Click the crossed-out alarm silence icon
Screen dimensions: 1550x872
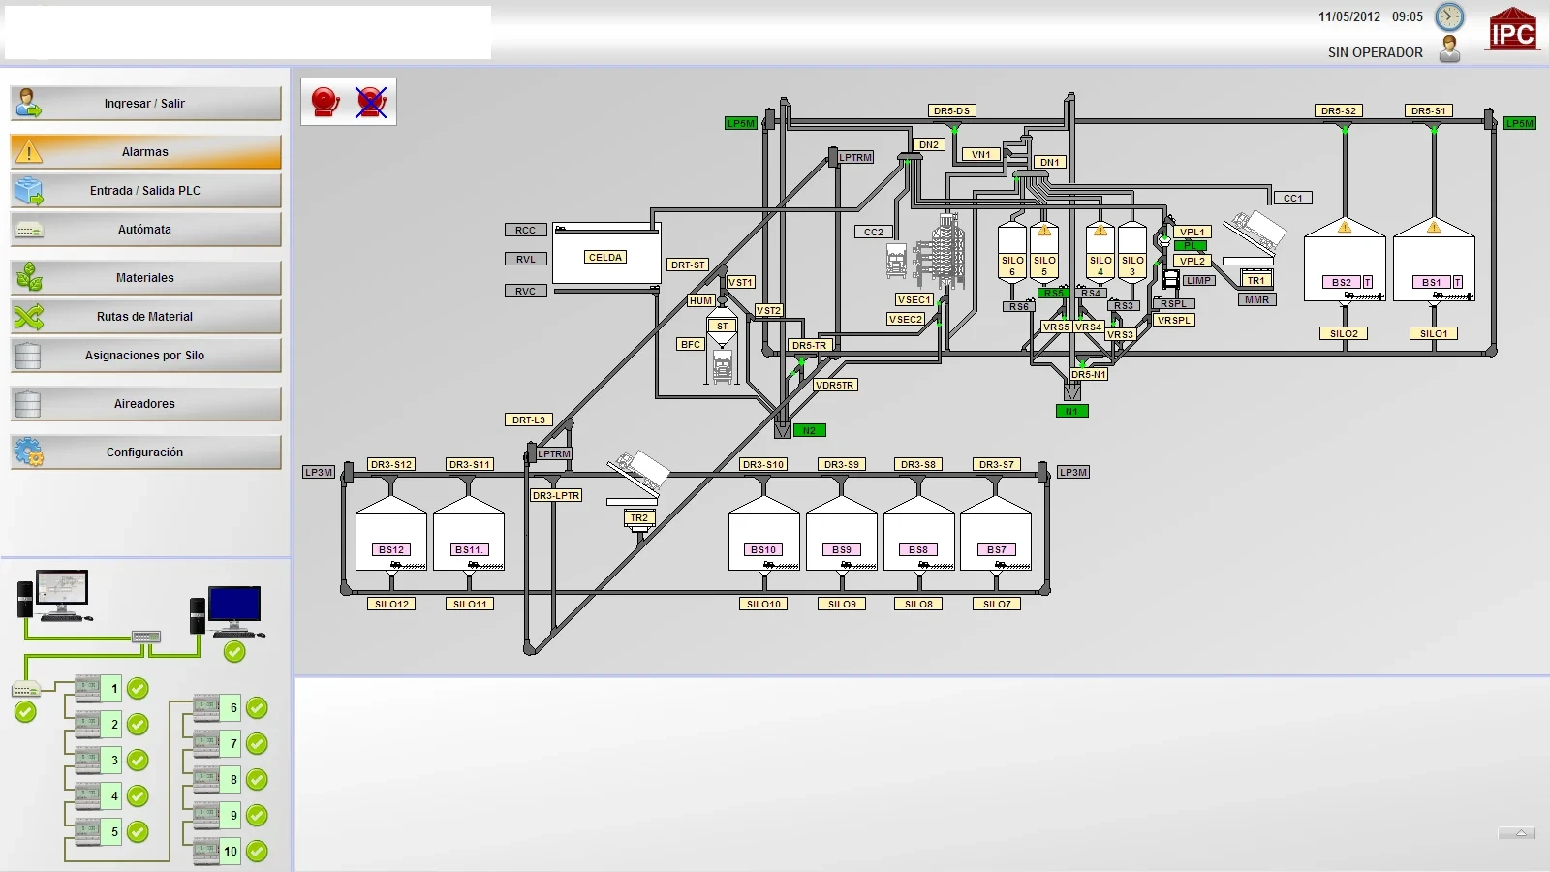[371, 102]
